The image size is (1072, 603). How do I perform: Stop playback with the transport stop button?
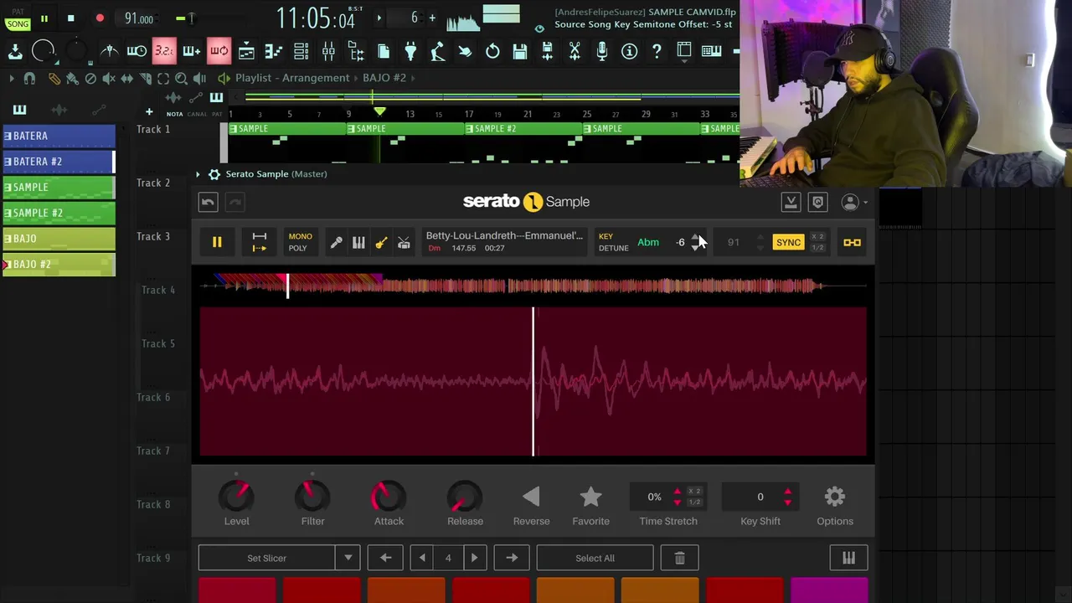point(71,18)
